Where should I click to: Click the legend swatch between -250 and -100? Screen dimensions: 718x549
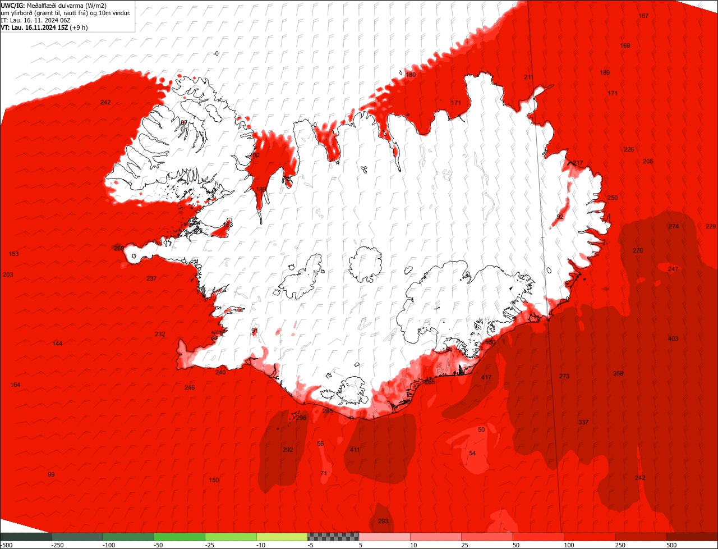click(77, 537)
